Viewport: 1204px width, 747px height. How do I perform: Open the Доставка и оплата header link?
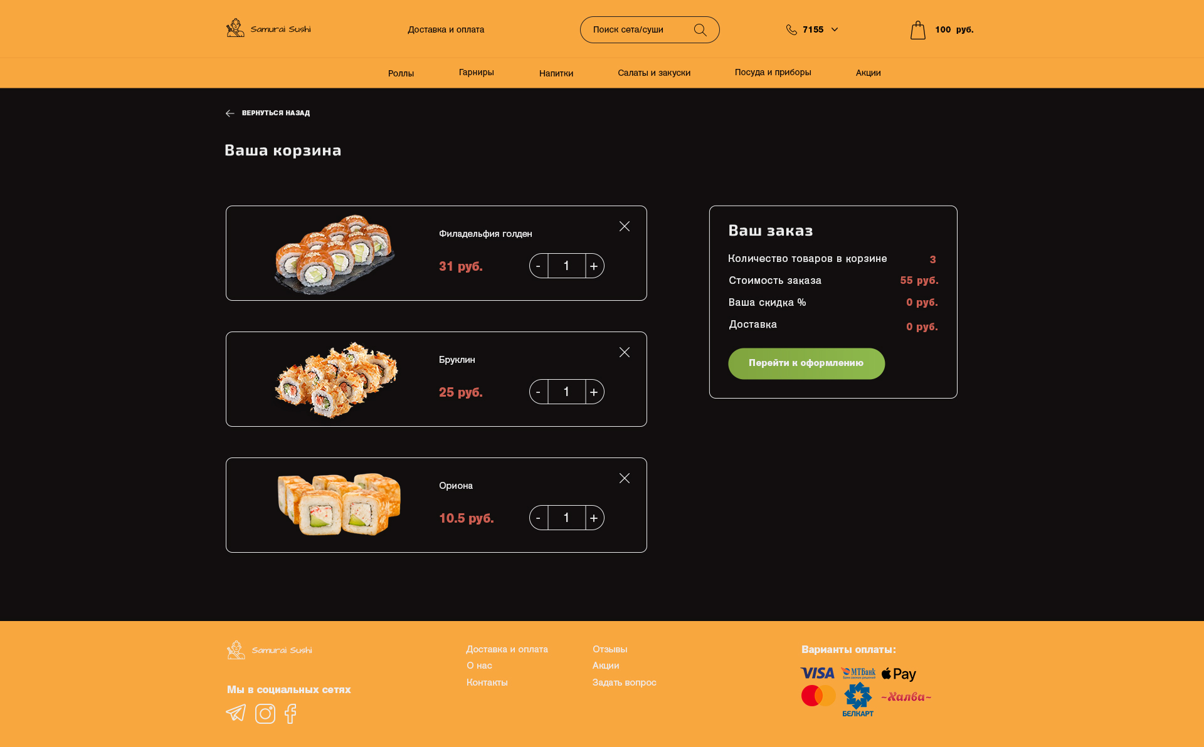coord(446,29)
